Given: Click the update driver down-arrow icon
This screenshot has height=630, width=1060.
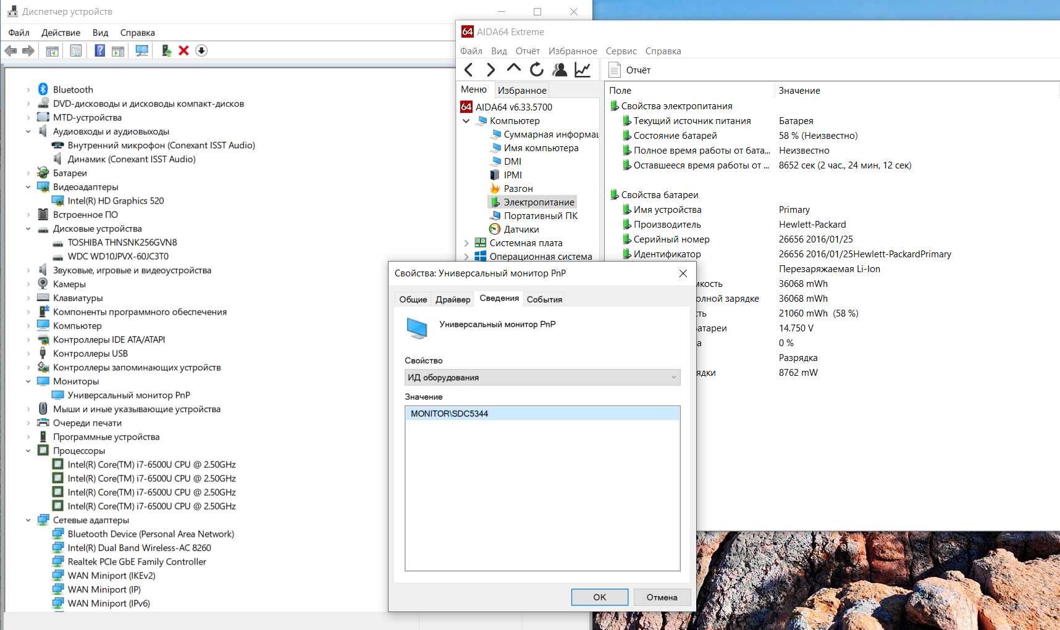Looking at the screenshot, I should click(201, 51).
